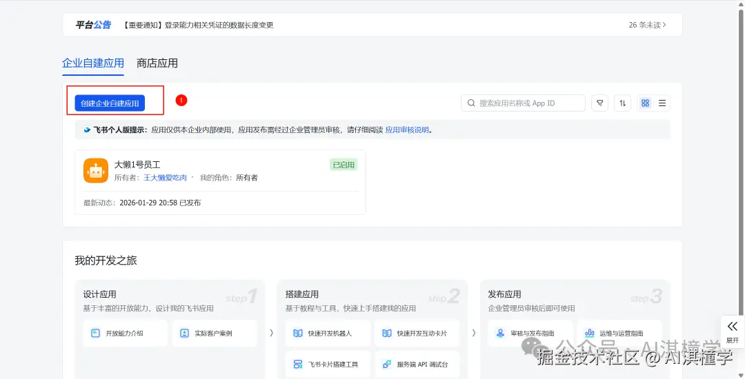Select the 企业自建应用 tab
This screenshot has width=745, height=379.
point(93,63)
